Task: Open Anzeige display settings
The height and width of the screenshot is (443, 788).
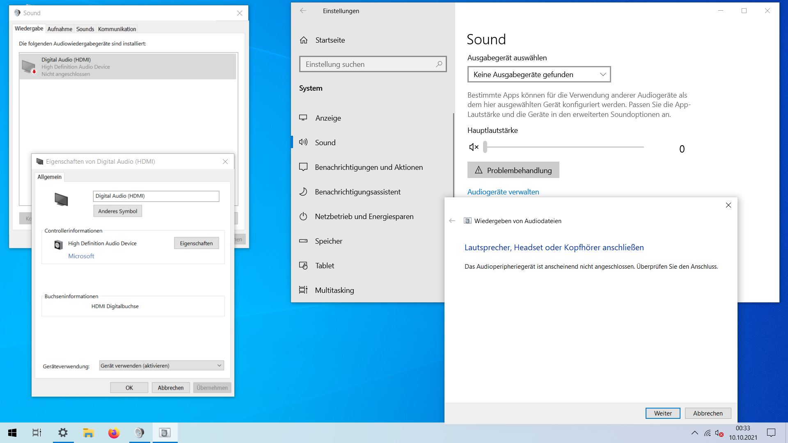Action: (x=328, y=118)
